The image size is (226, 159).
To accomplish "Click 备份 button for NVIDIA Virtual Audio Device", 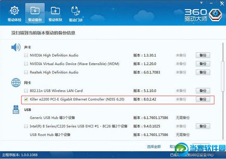I will pyautogui.click(x=203, y=64).
